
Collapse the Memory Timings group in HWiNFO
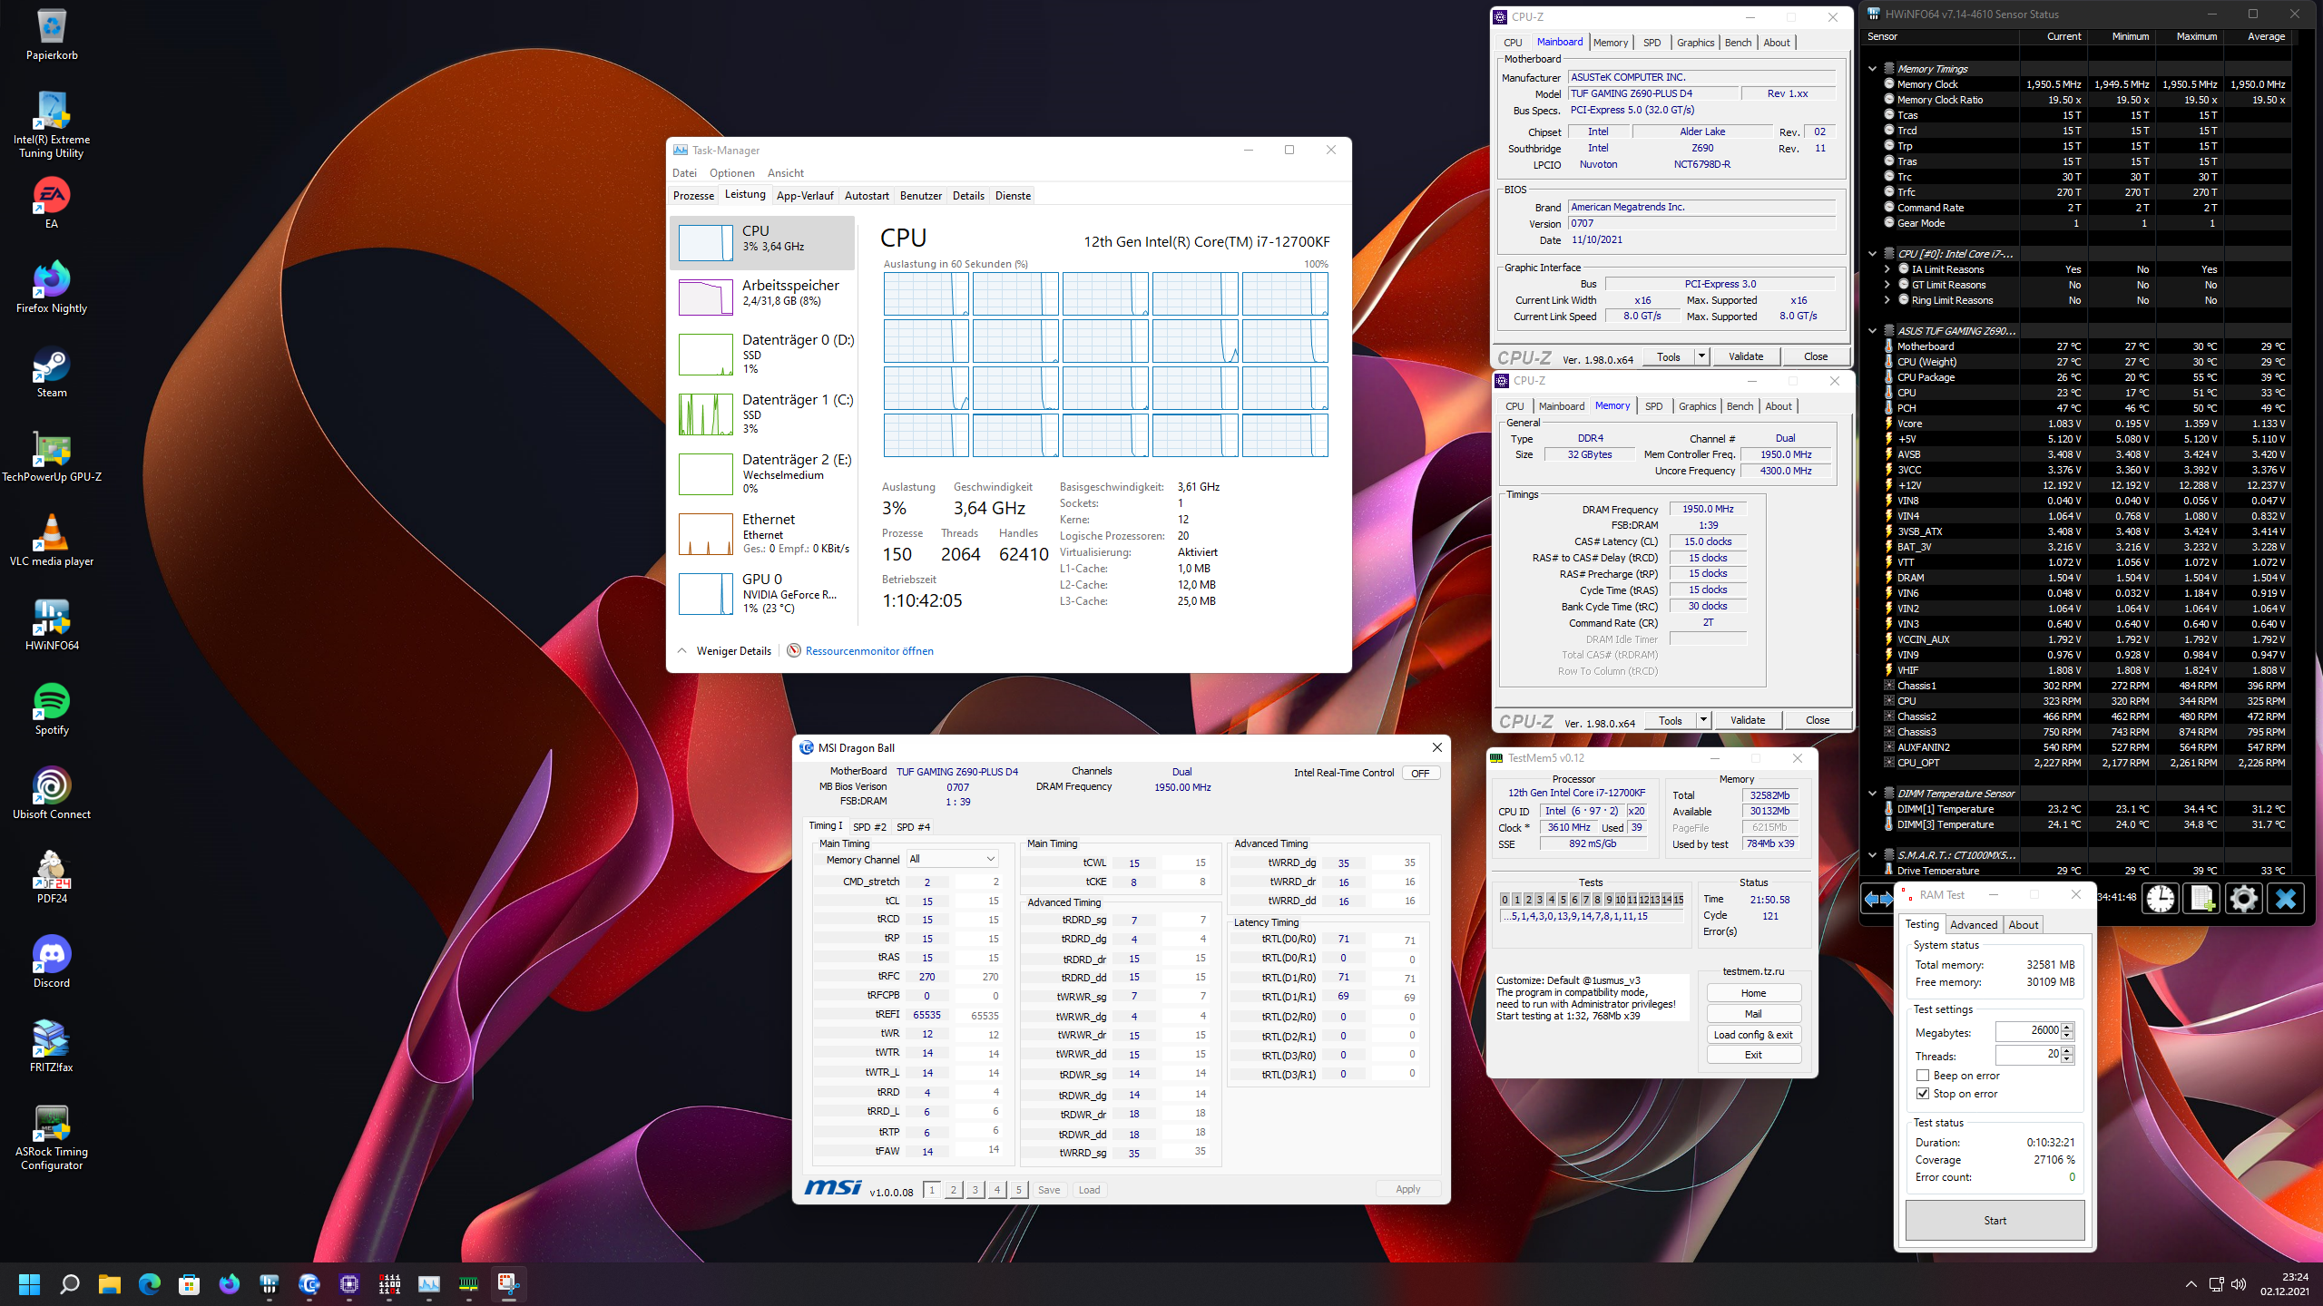click(1872, 69)
